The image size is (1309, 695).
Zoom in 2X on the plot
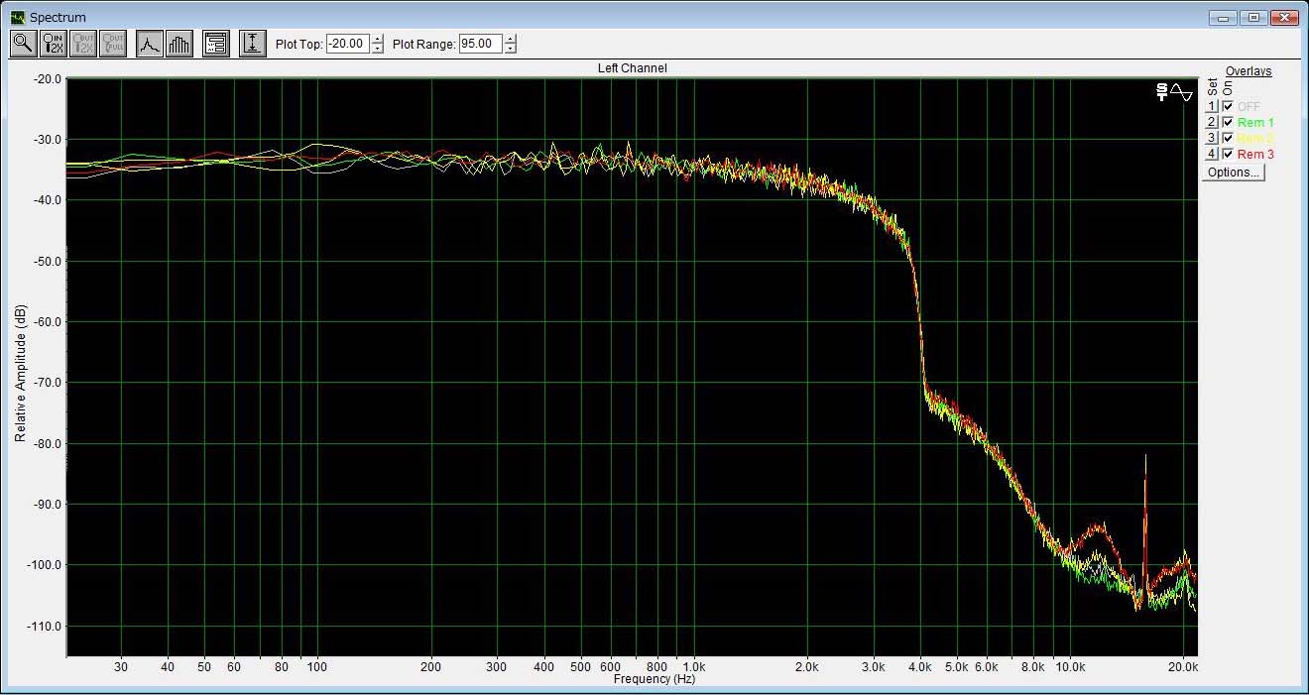point(54,44)
